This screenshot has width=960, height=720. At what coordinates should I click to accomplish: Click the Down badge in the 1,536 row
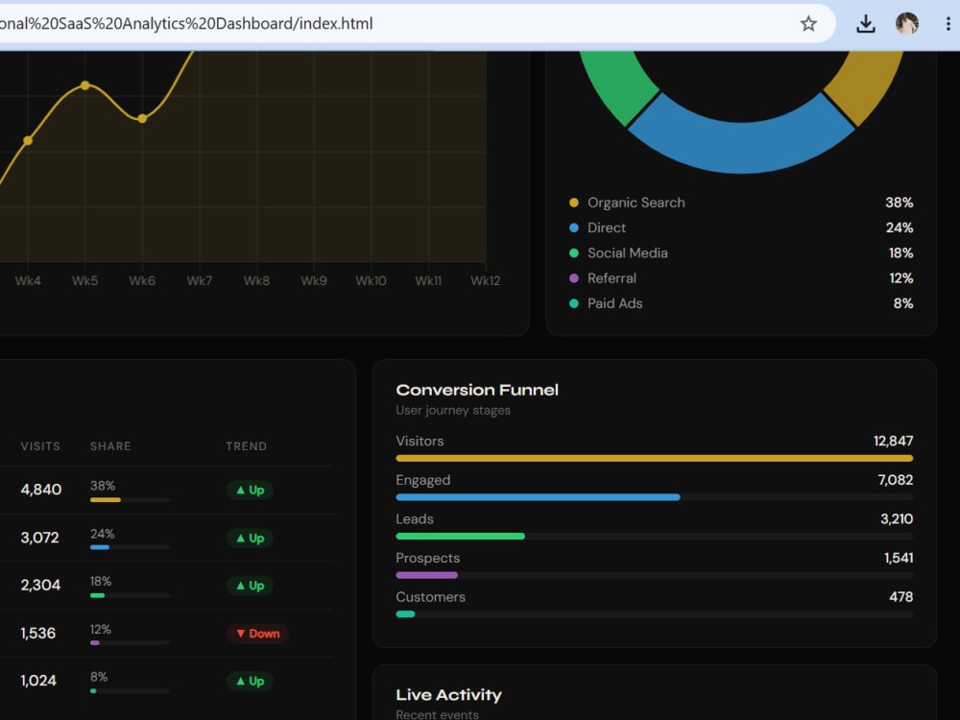[257, 634]
